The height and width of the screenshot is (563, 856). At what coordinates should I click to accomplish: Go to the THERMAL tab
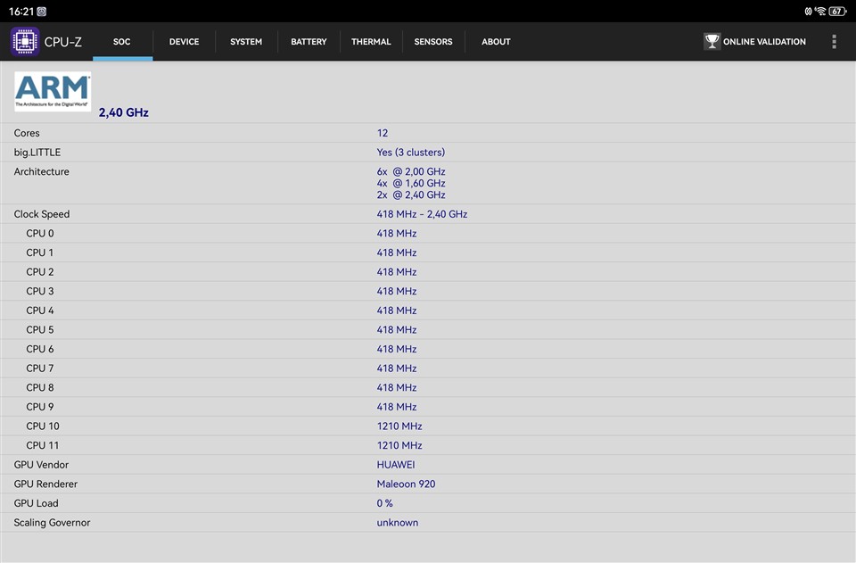371,42
